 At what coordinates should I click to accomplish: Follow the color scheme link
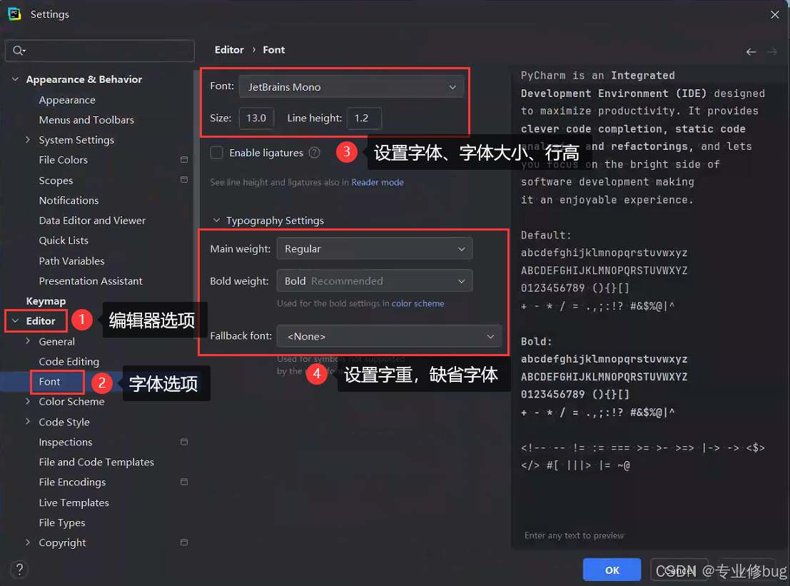tap(417, 303)
